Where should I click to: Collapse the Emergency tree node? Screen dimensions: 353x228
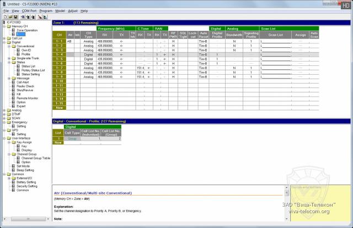[4, 122]
